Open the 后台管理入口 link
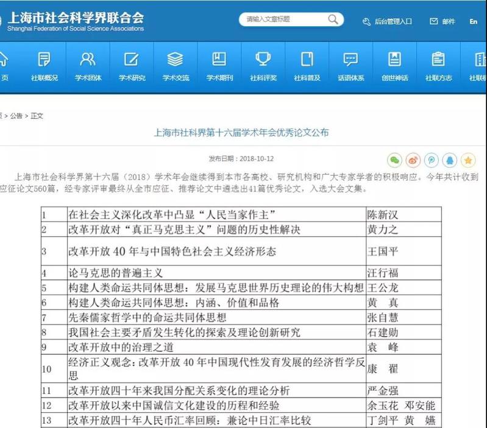Screen dimensions: 487x428 [388, 21]
